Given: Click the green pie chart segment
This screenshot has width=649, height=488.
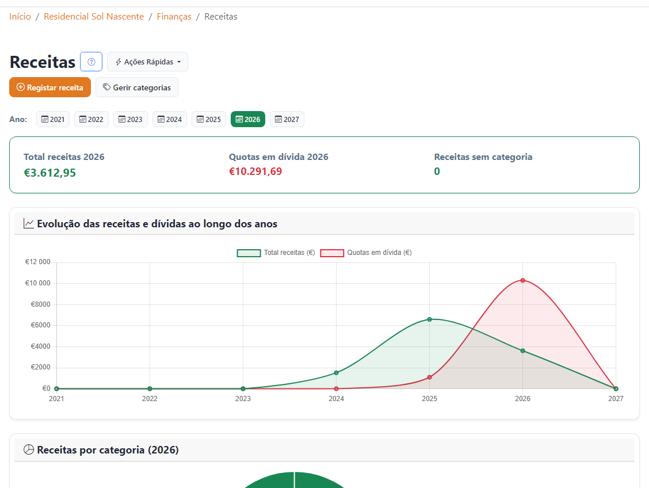Looking at the screenshot, I should (x=294, y=481).
